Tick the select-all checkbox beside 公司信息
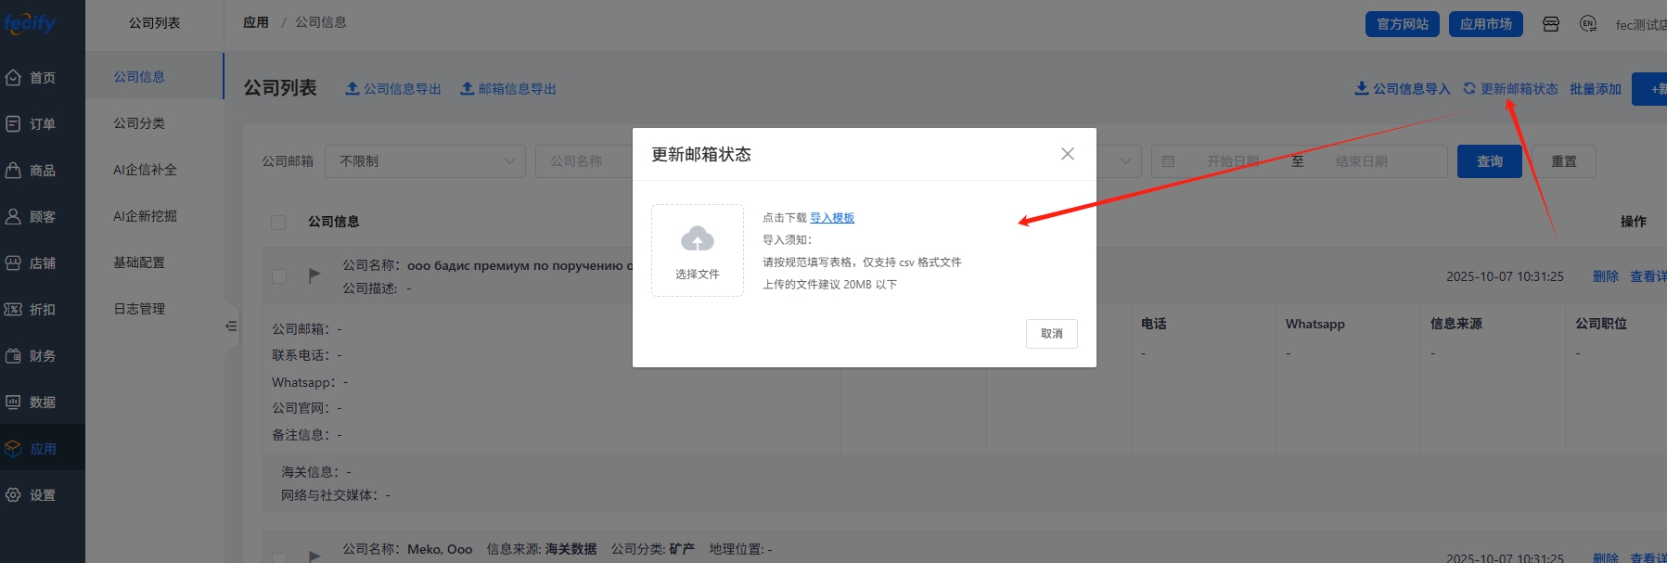 [x=278, y=223]
